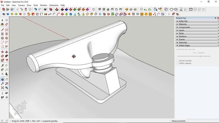Click the green terrain sandbox icon
The width and height of the screenshot is (219, 123).
[x=75, y=9]
